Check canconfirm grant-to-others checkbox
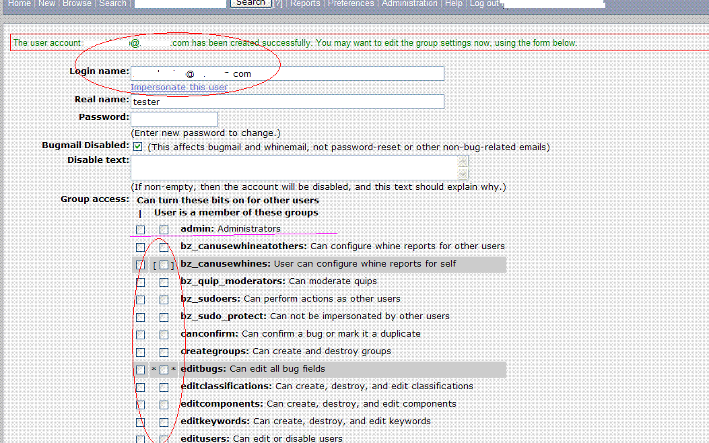709x443 pixels. (140, 335)
